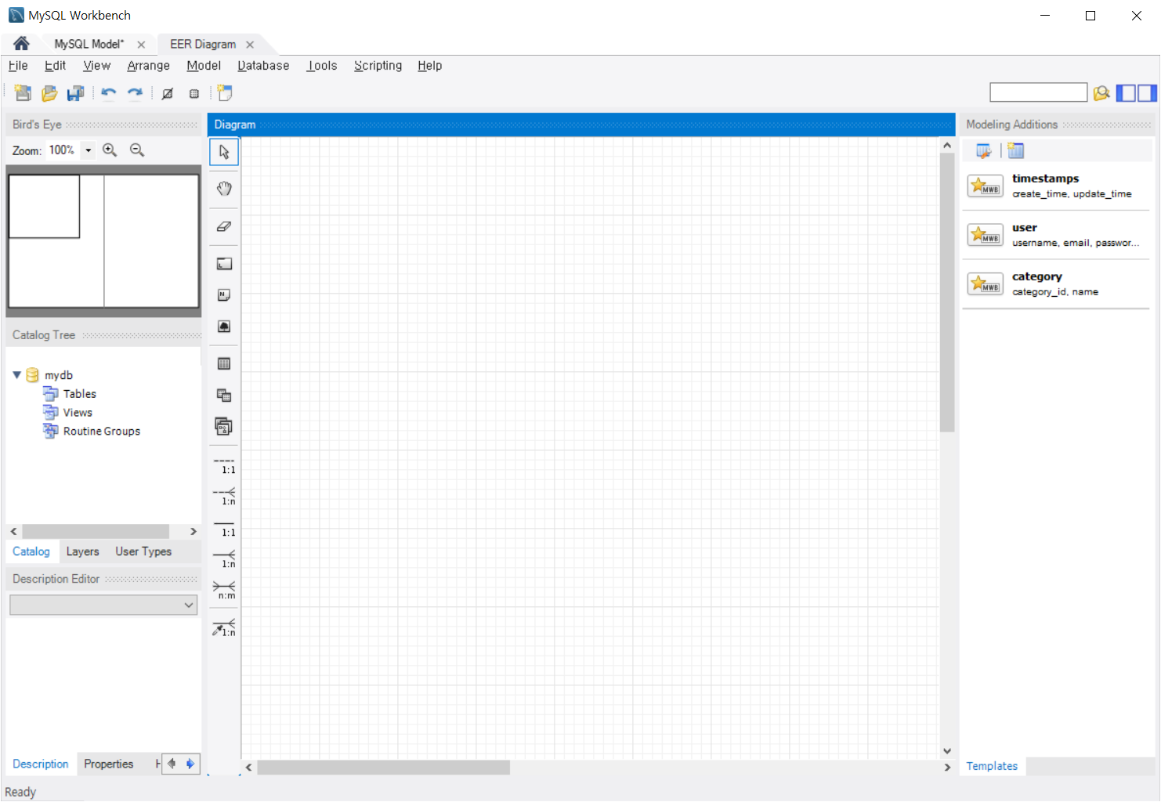Click the new model toolbar icon

pos(23,93)
